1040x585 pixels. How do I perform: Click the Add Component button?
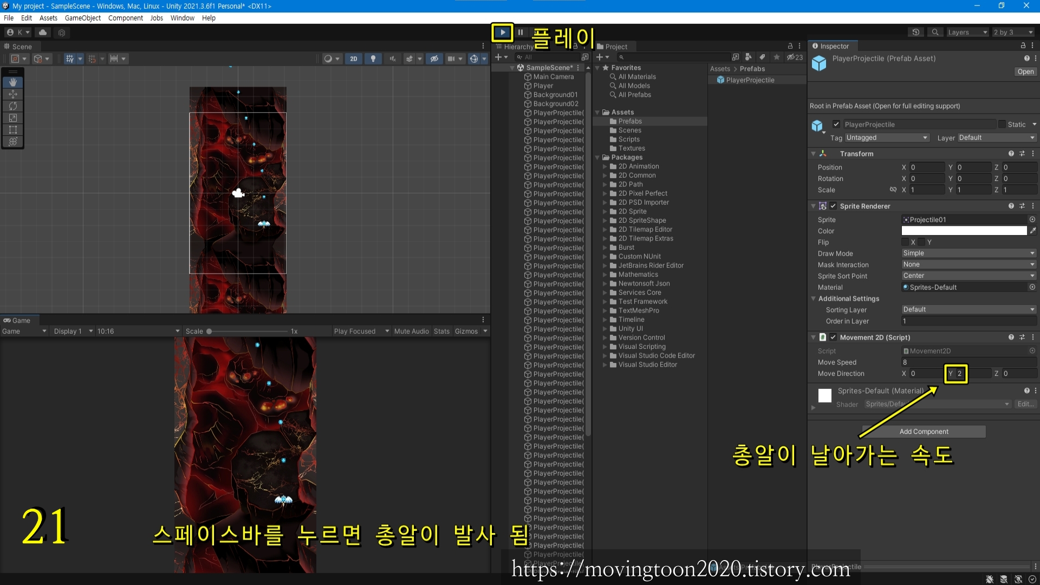tap(924, 432)
